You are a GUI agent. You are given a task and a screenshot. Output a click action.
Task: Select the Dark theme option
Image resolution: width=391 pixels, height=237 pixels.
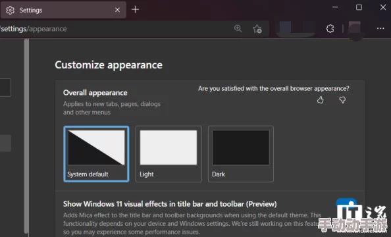click(x=241, y=154)
